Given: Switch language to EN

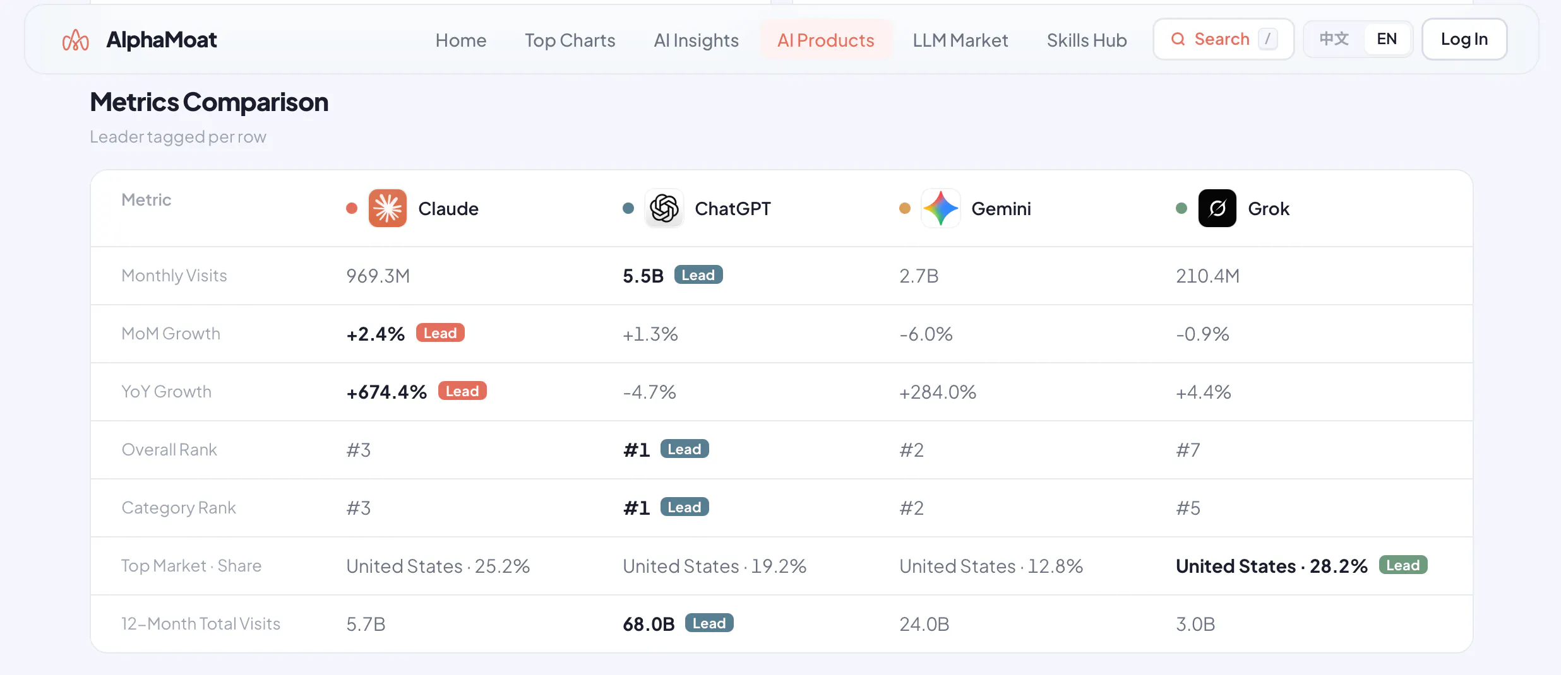Looking at the screenshot, I should (1387, 39).
